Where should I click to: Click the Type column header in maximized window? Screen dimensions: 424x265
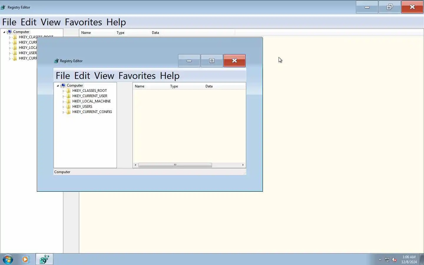132,33
